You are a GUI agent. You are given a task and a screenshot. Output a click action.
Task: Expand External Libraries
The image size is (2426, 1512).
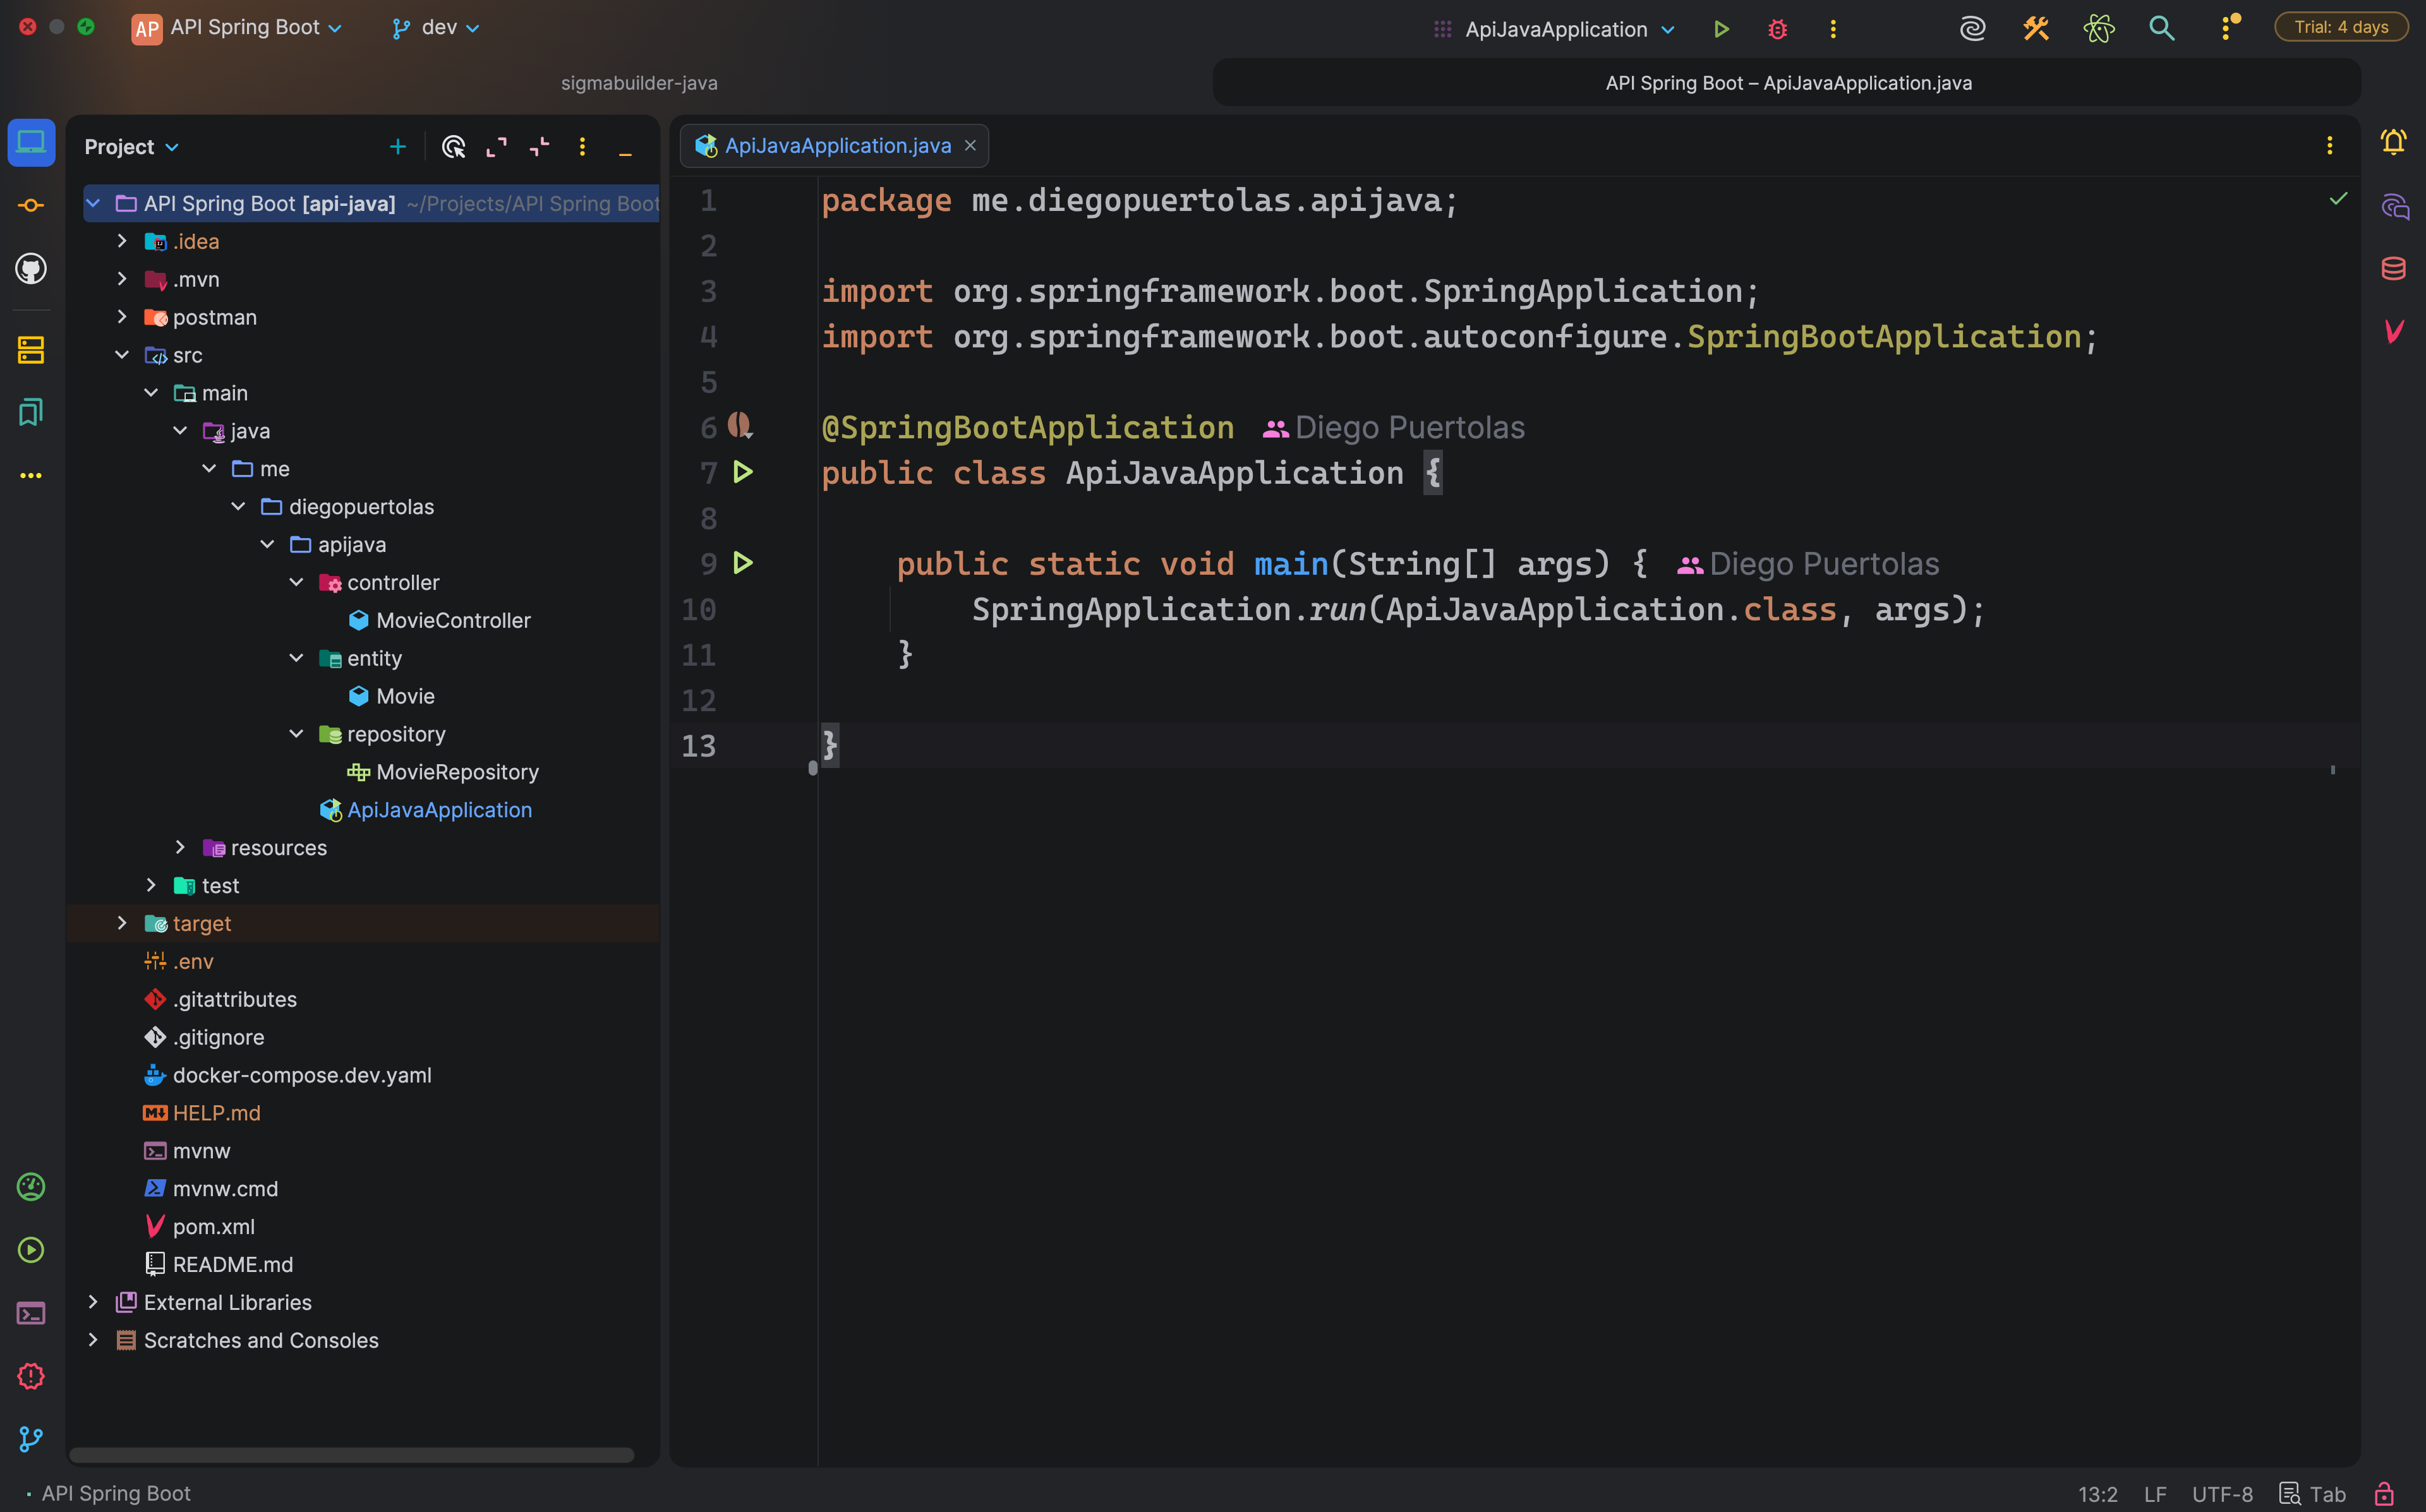(x=93, y=1302)
